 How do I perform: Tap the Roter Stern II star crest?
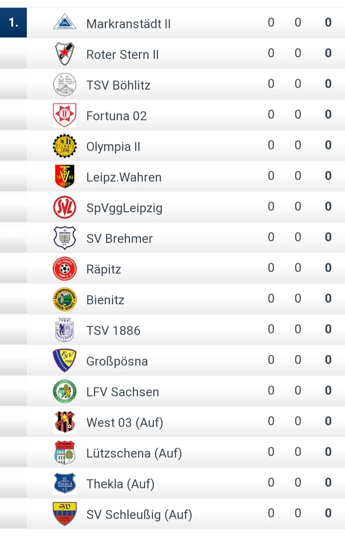pyautogui.click(x=65, y=53)
